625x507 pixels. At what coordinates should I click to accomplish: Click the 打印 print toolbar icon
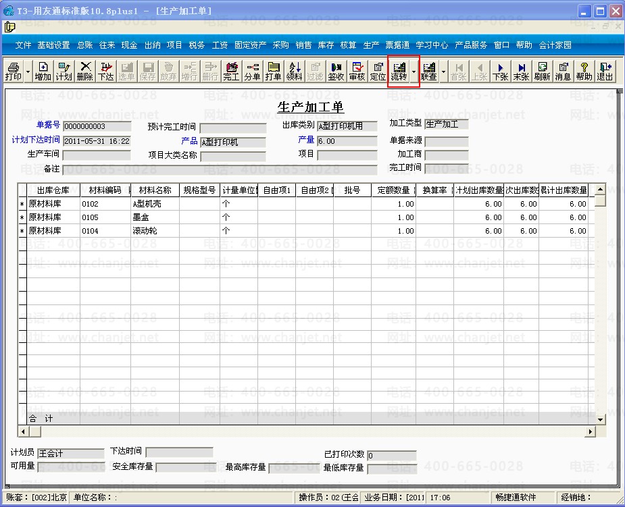coord(13,72)
